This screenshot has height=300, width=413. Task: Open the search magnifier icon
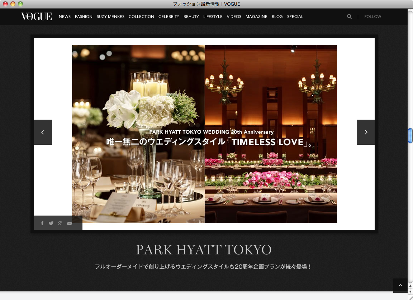pyautogui.click(x=349, y=17)
